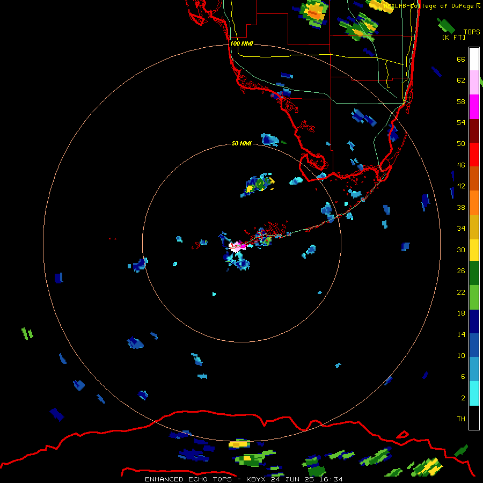Click the '100 NMI' range ring label
Image resolution: width=483 pixels, height=483 pixels.
pyautogui.click(x=241, y=44)
